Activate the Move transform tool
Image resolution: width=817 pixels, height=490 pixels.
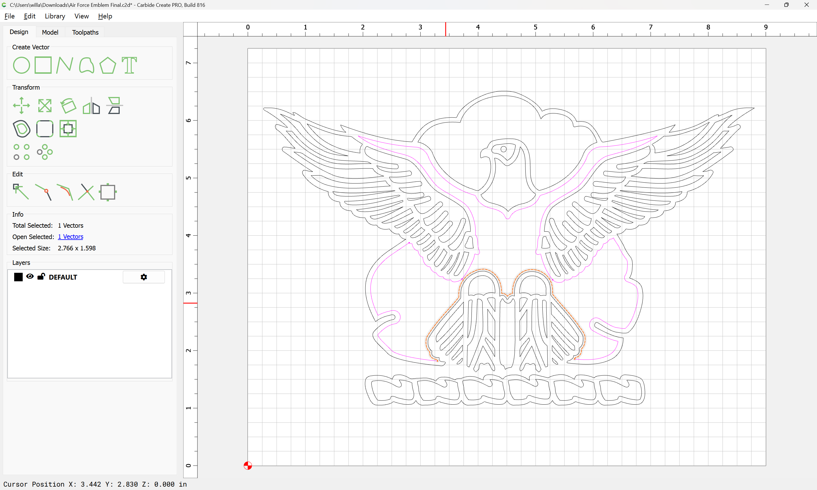click(x=22, y=106)
